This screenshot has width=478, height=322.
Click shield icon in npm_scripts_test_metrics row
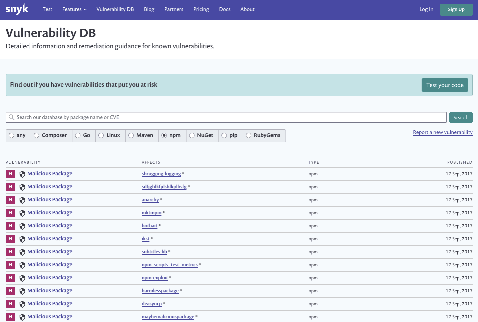point(22,265)
